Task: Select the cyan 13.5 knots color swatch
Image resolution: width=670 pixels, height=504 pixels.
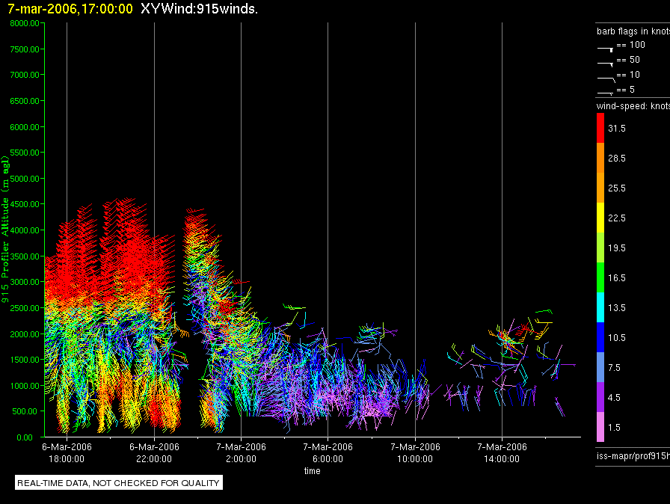Action: click(600, 307)
